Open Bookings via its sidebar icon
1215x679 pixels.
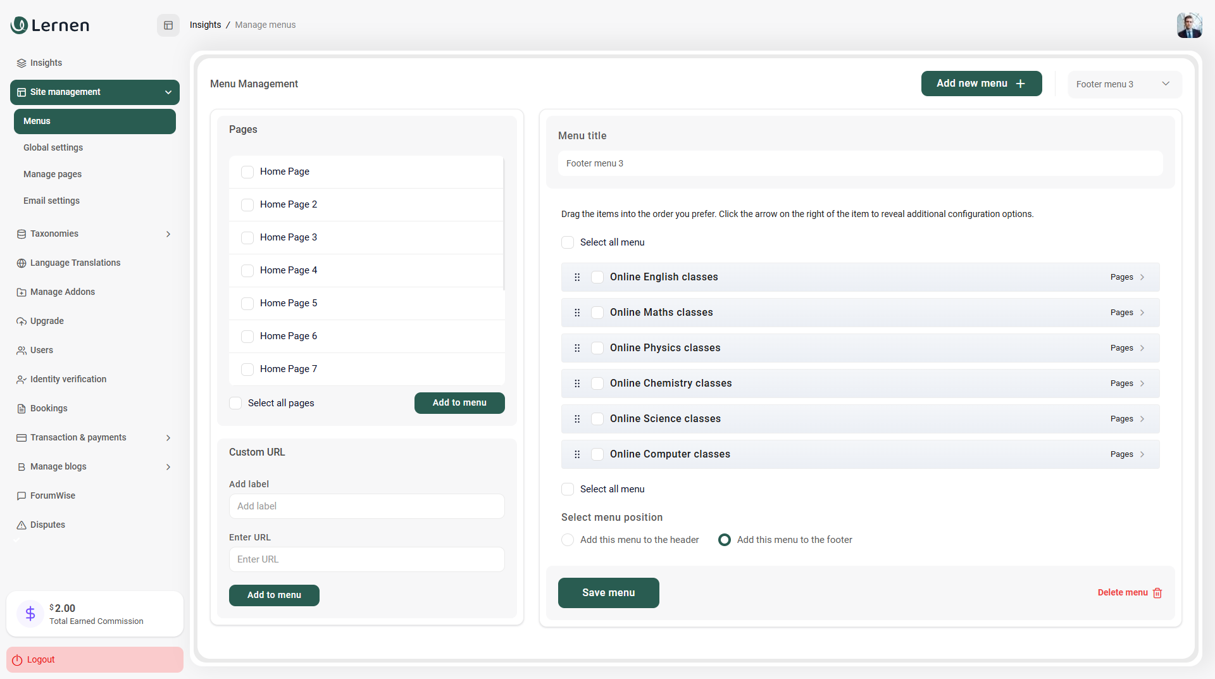21,408
